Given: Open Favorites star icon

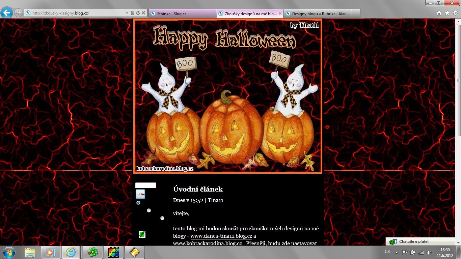Looking at the screenshot, I should pyautogui.click(x=447, y=13).
